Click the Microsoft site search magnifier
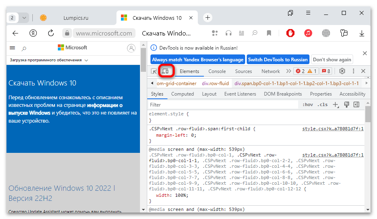Viewport: 377px width, 219px height. tap(24, 49)
